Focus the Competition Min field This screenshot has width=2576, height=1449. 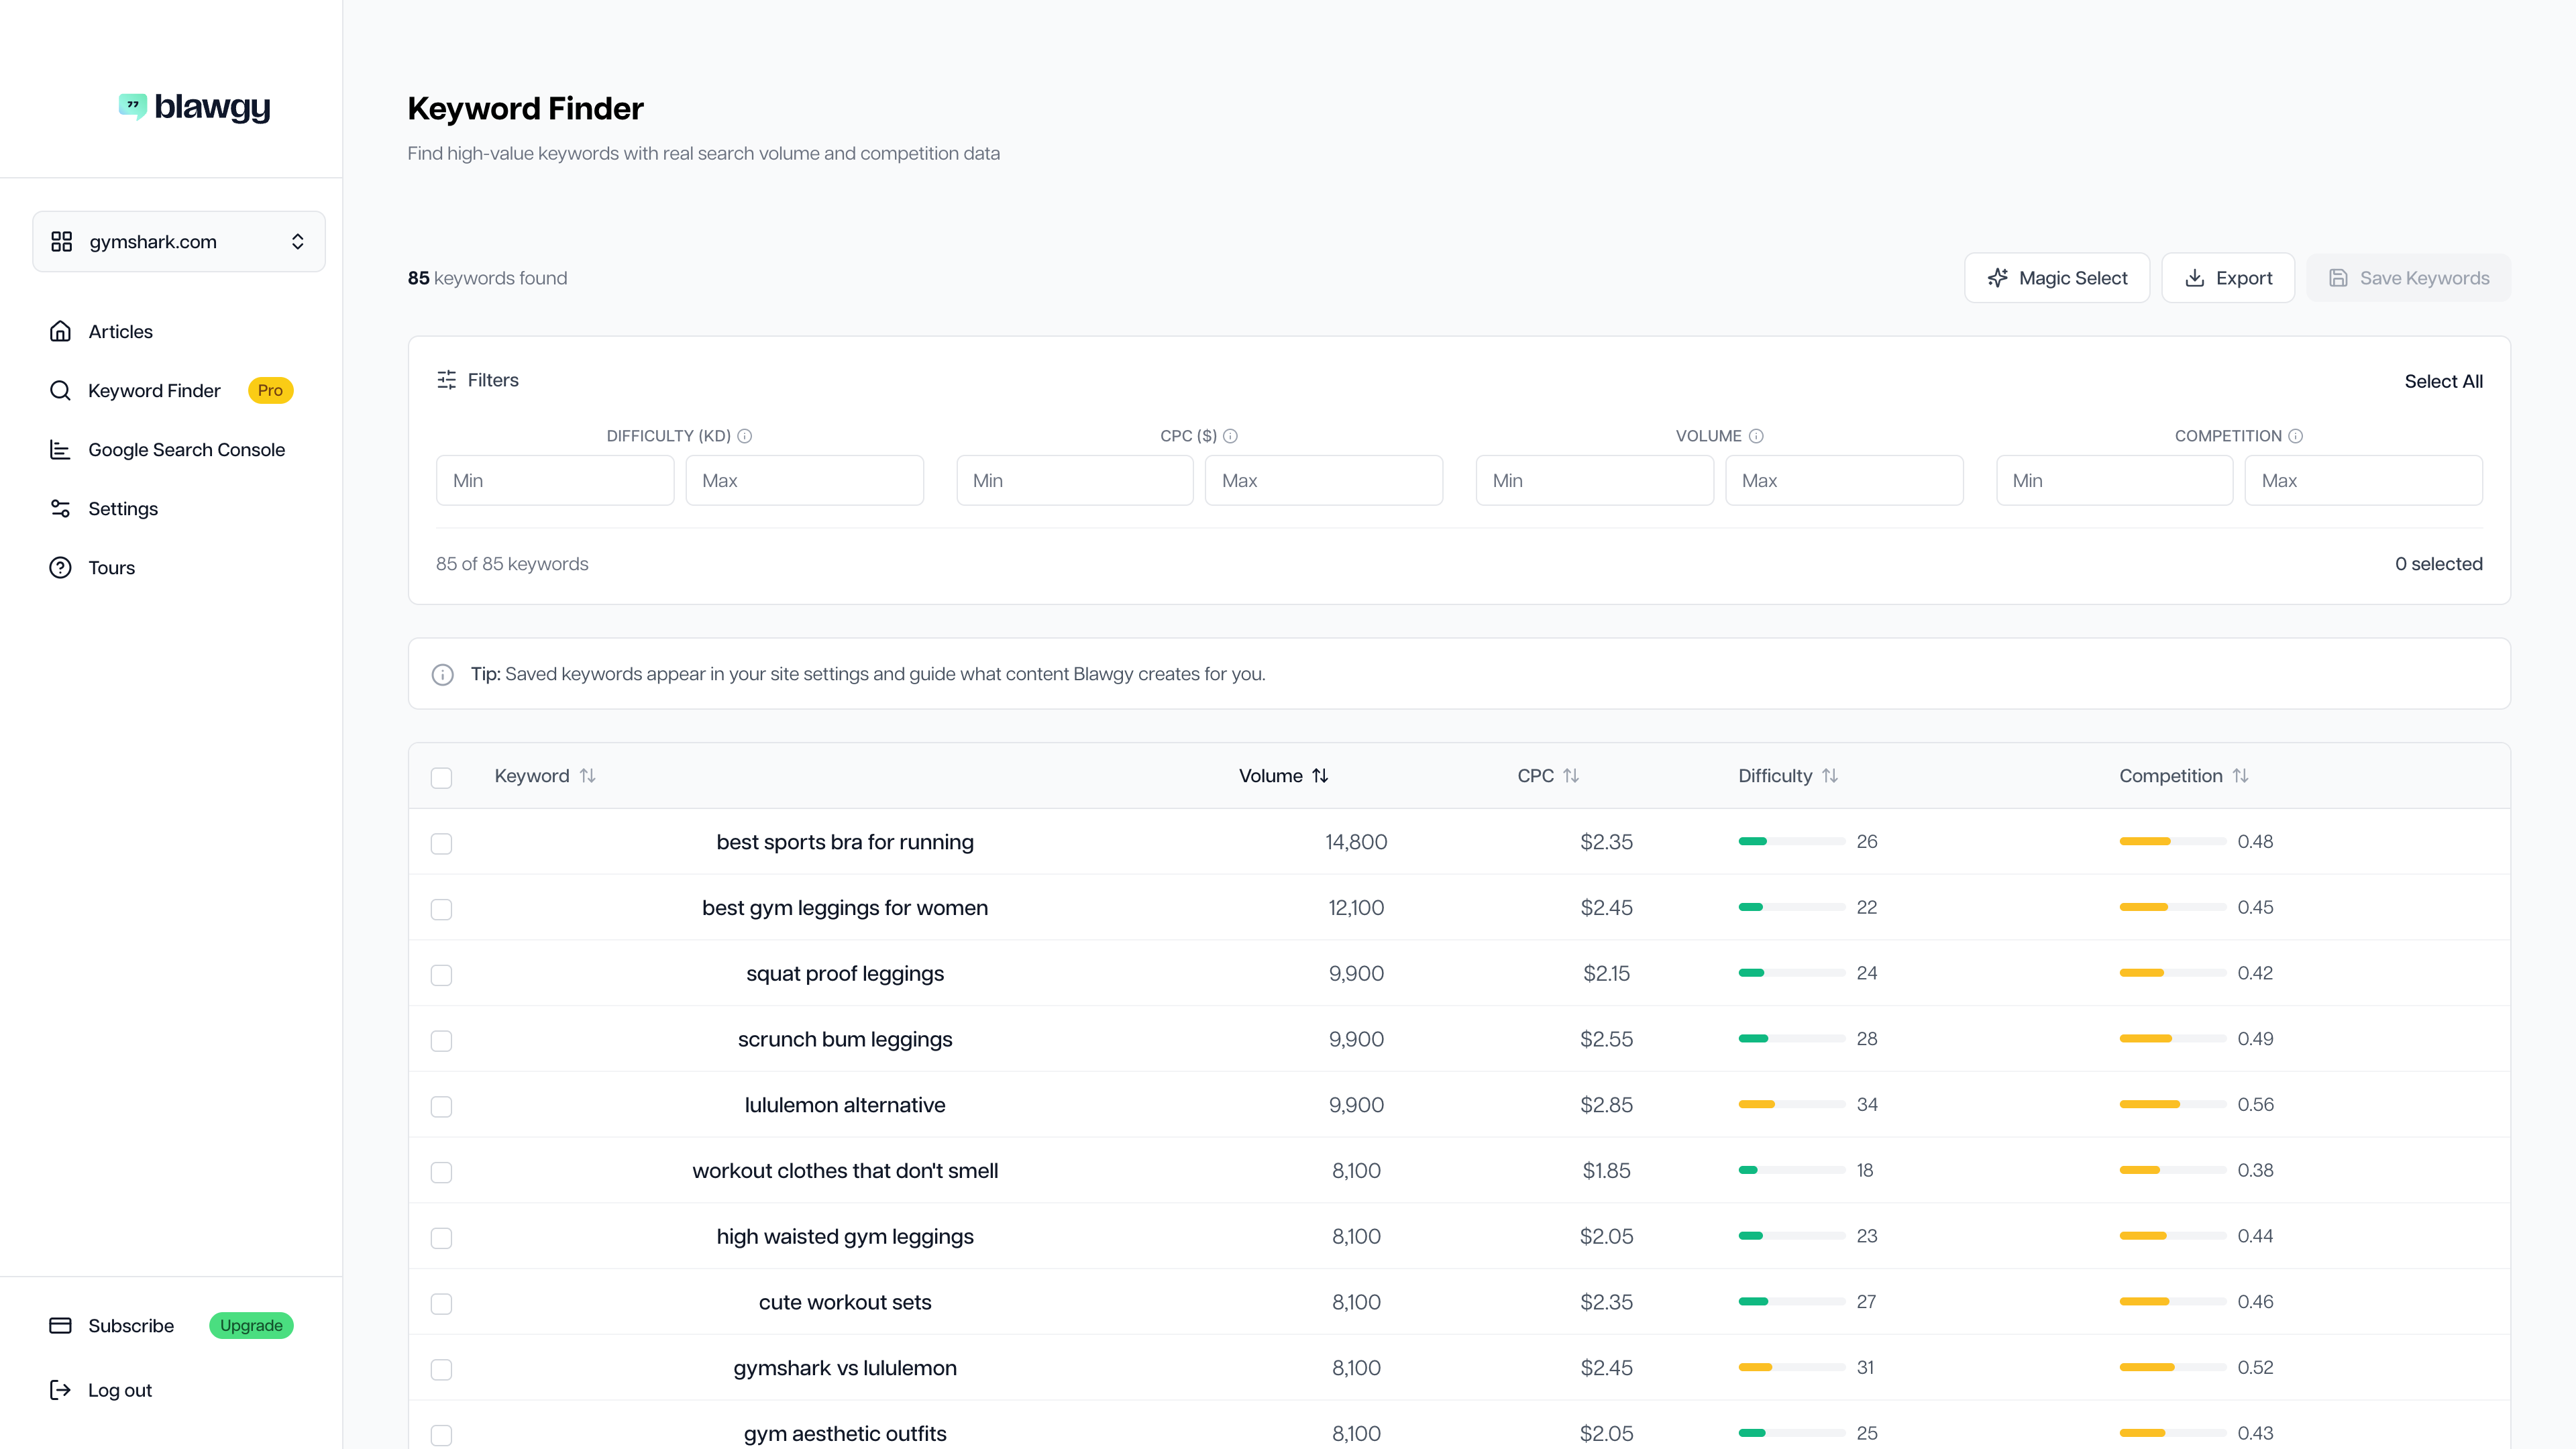point(2115,480)
